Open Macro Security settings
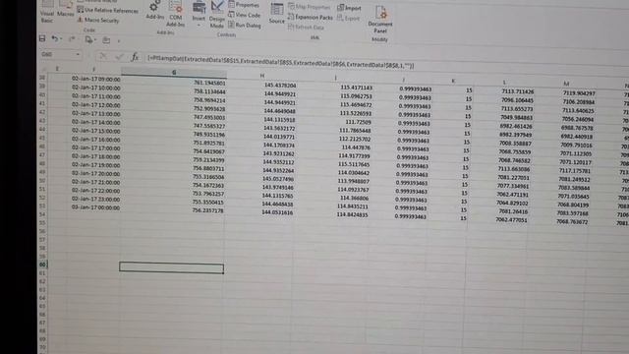The height and width of the screenshot is (354, 629). click(x=98, y=20)
